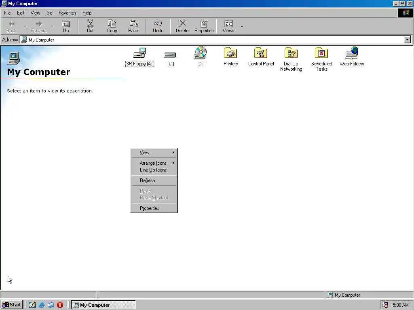Launch Outlook Express from quick launch
This screenshot has width=414, height=310.
[51, 305]
